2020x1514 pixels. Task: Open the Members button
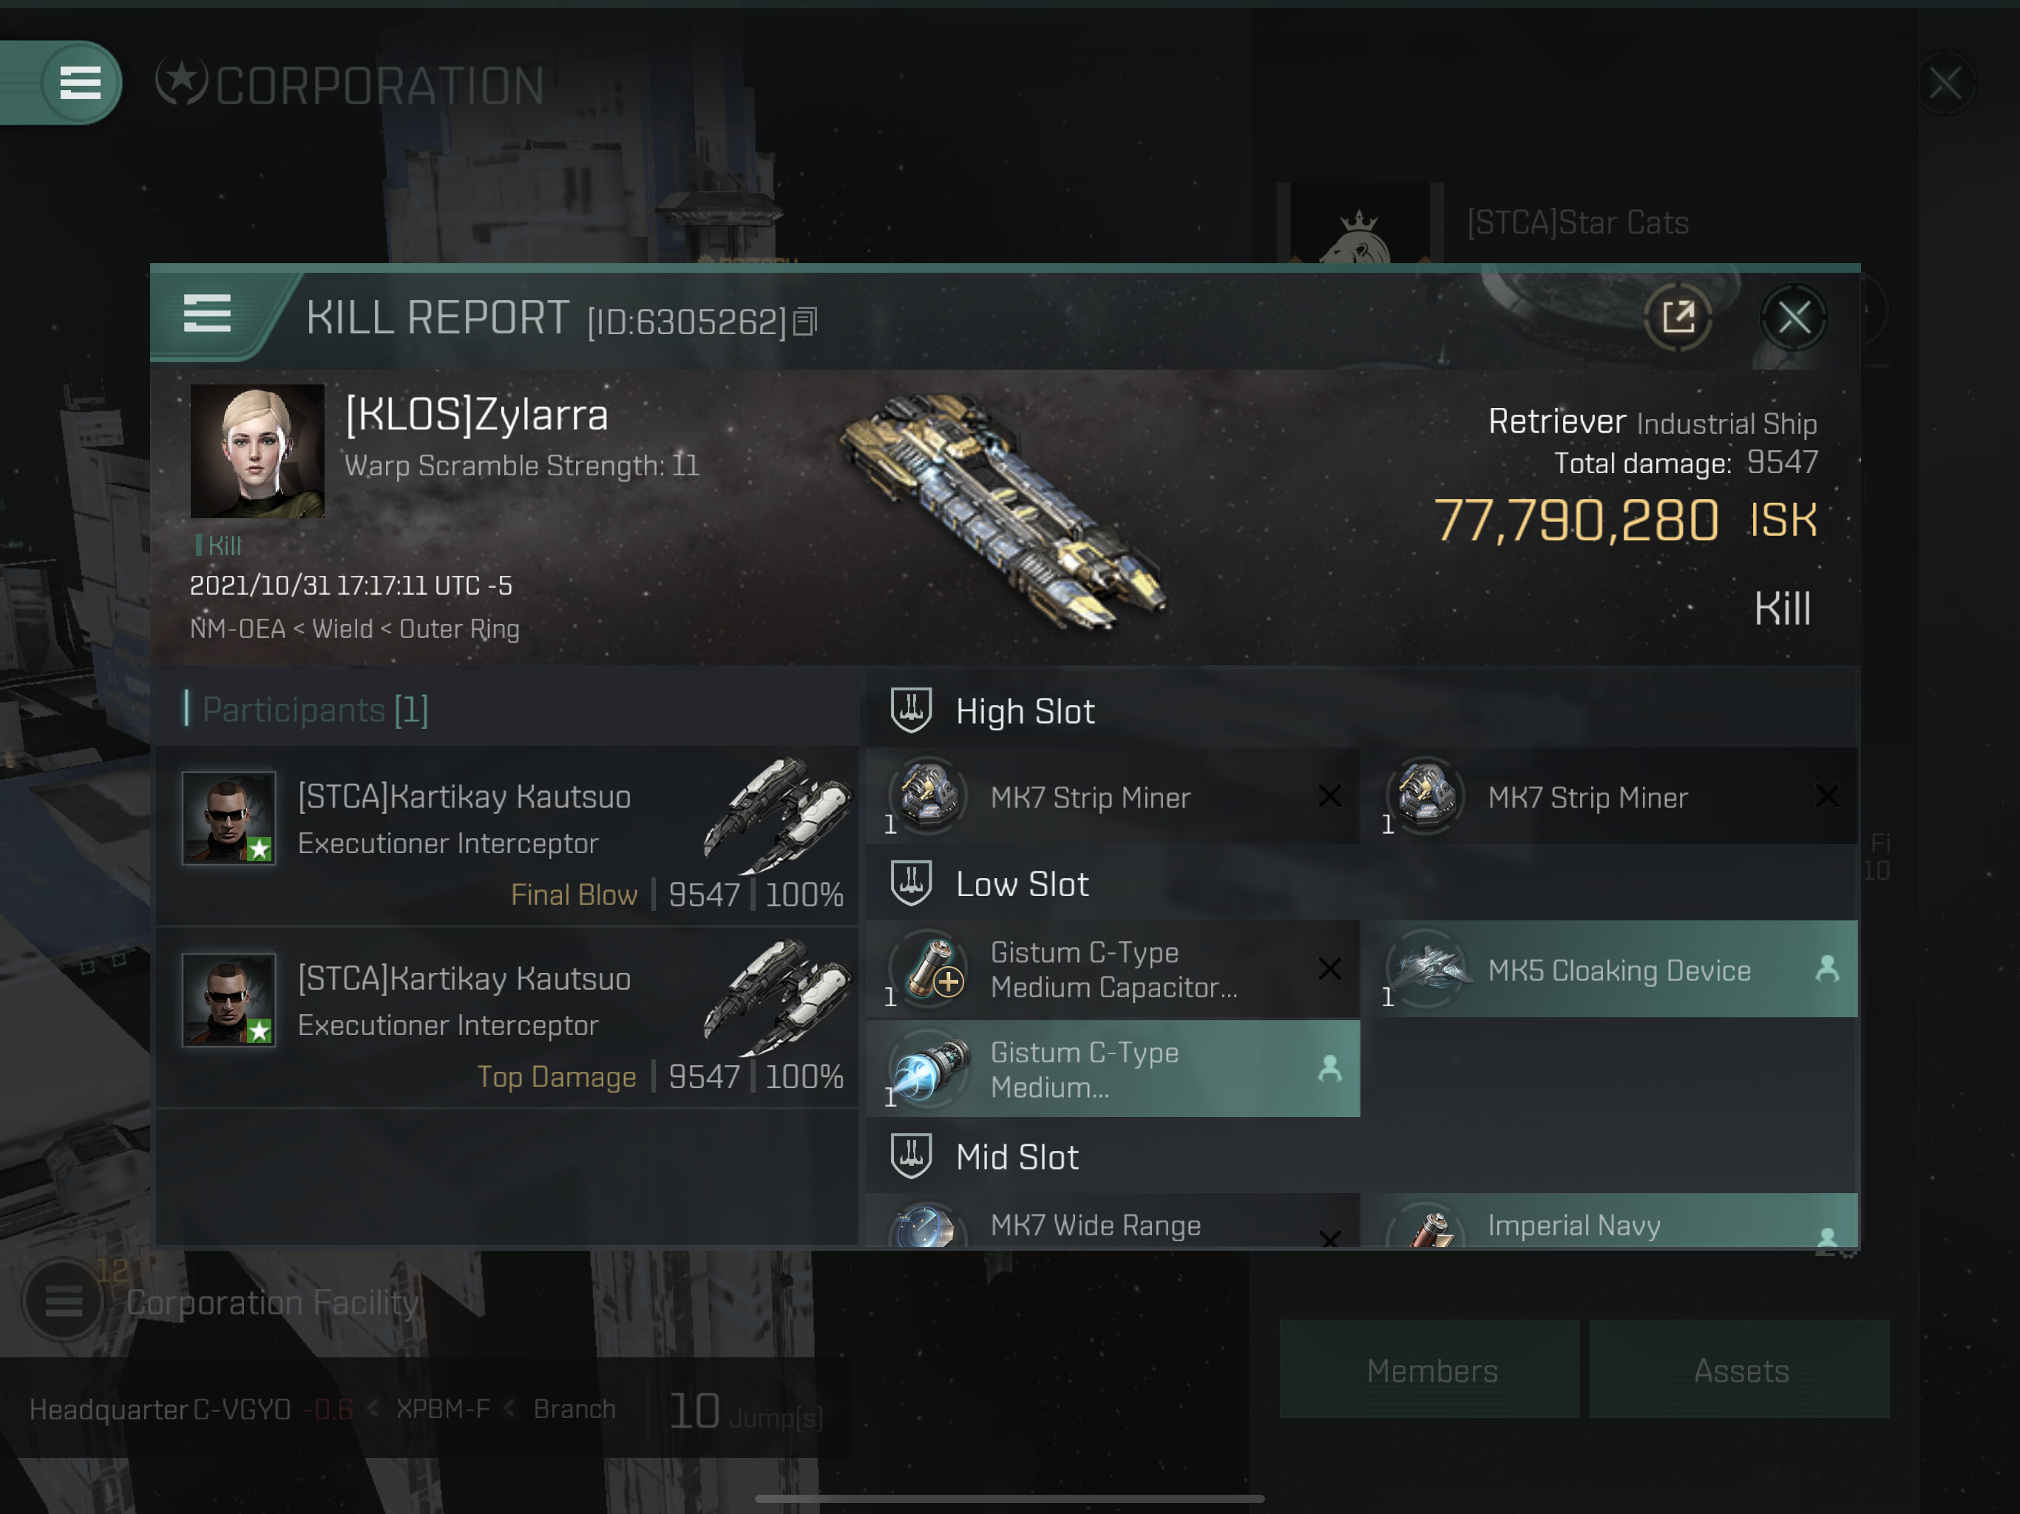click(1430, 1369)
